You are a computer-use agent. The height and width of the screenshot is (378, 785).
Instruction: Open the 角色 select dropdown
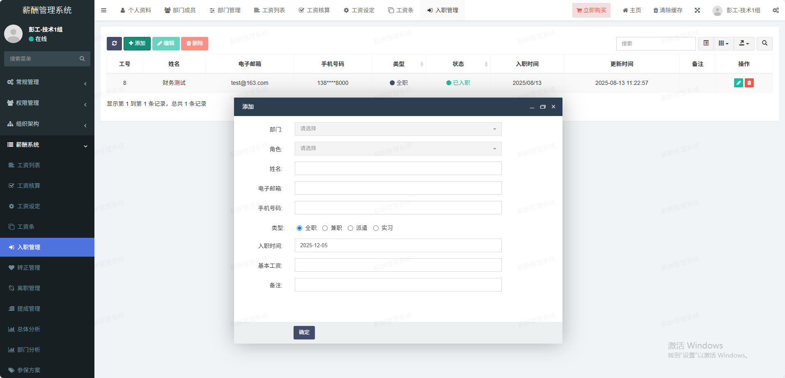tap(398, 149)
